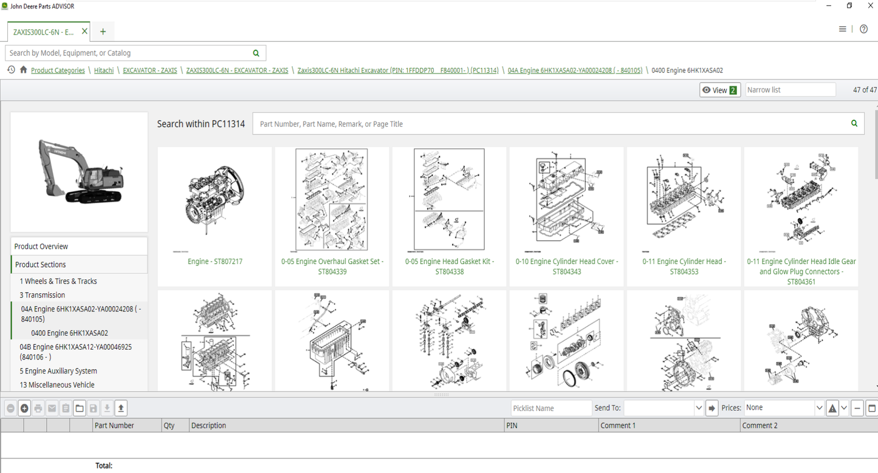Screen dimensions: 878x473
Task: Click the email picklist envelope icon
Action: pos(52,409)
